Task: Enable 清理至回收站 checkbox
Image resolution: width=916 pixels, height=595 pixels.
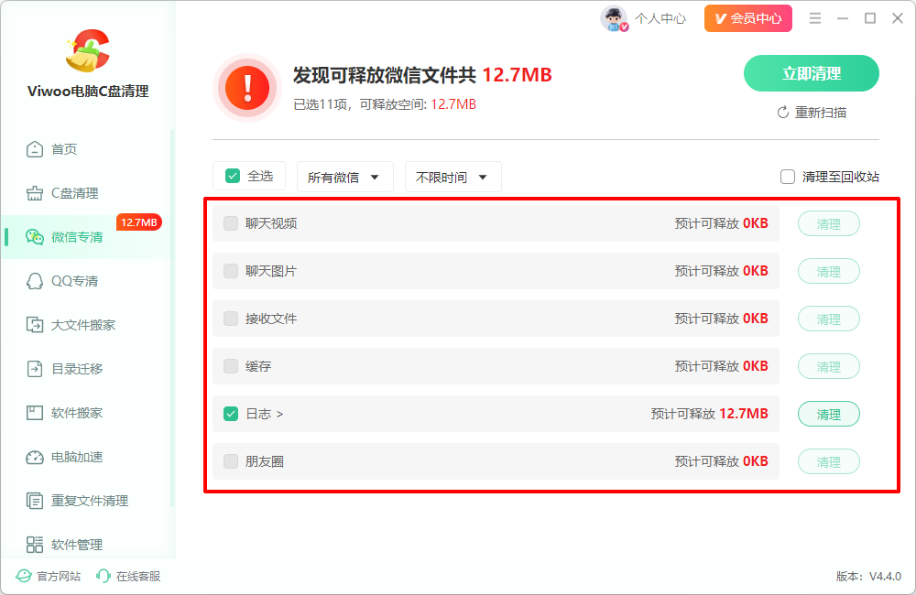Action: 788,177
